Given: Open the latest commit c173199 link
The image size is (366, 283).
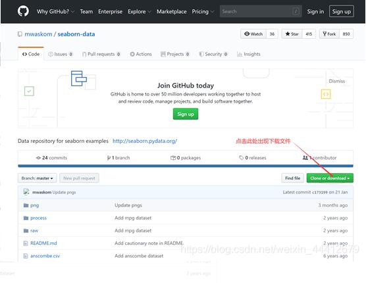Looking at the screenshot, I should (320, 192).
